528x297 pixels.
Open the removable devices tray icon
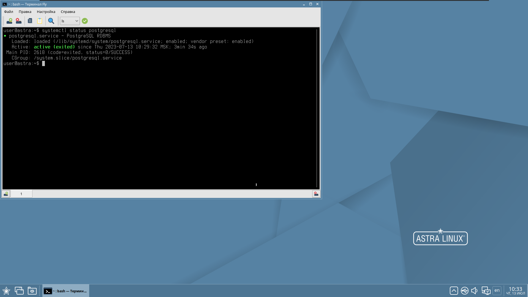click(x=464, y=291)
